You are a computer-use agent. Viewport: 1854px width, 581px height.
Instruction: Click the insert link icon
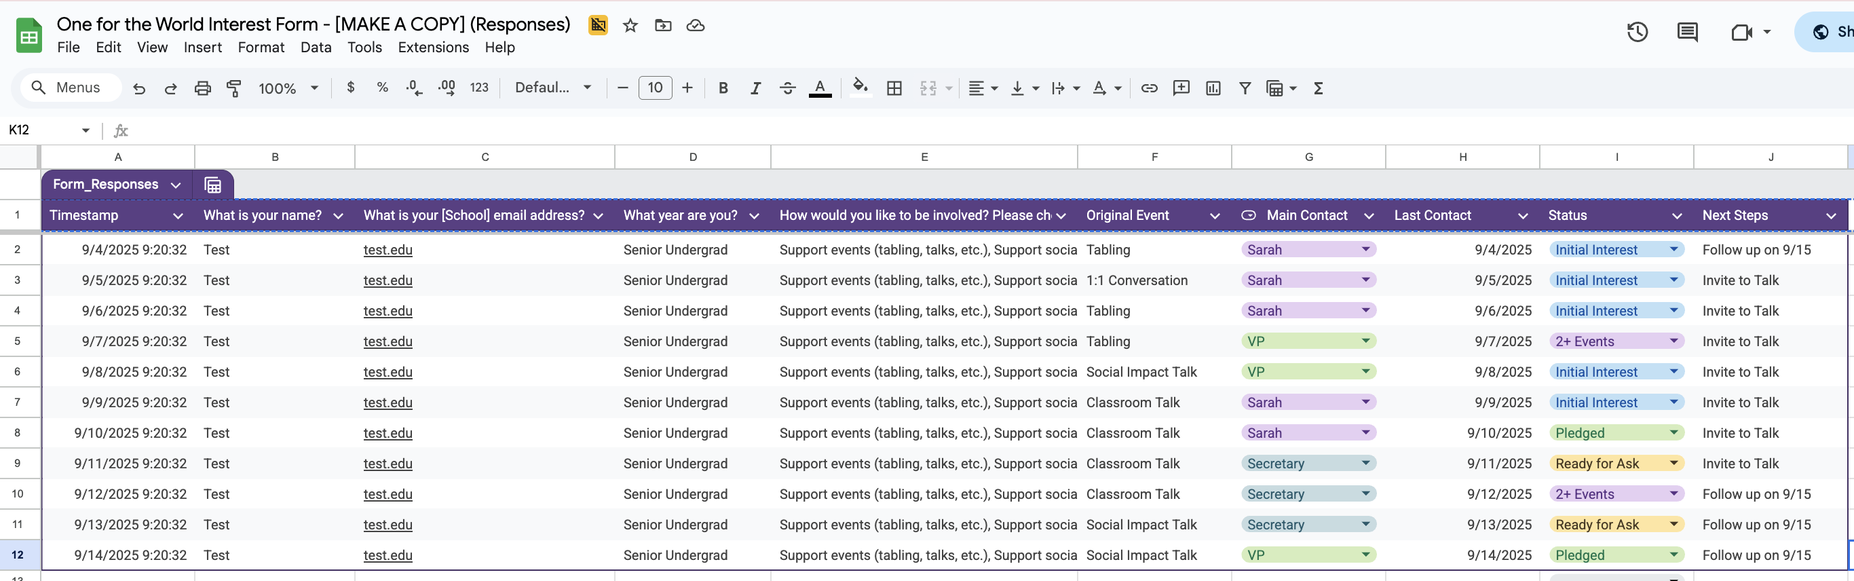[1149, 88]
